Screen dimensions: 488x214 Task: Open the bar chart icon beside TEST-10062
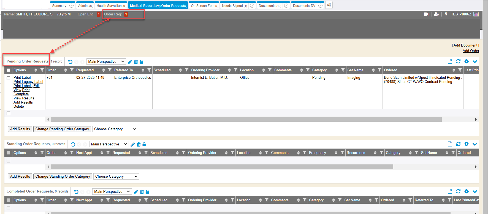[476, 14]
